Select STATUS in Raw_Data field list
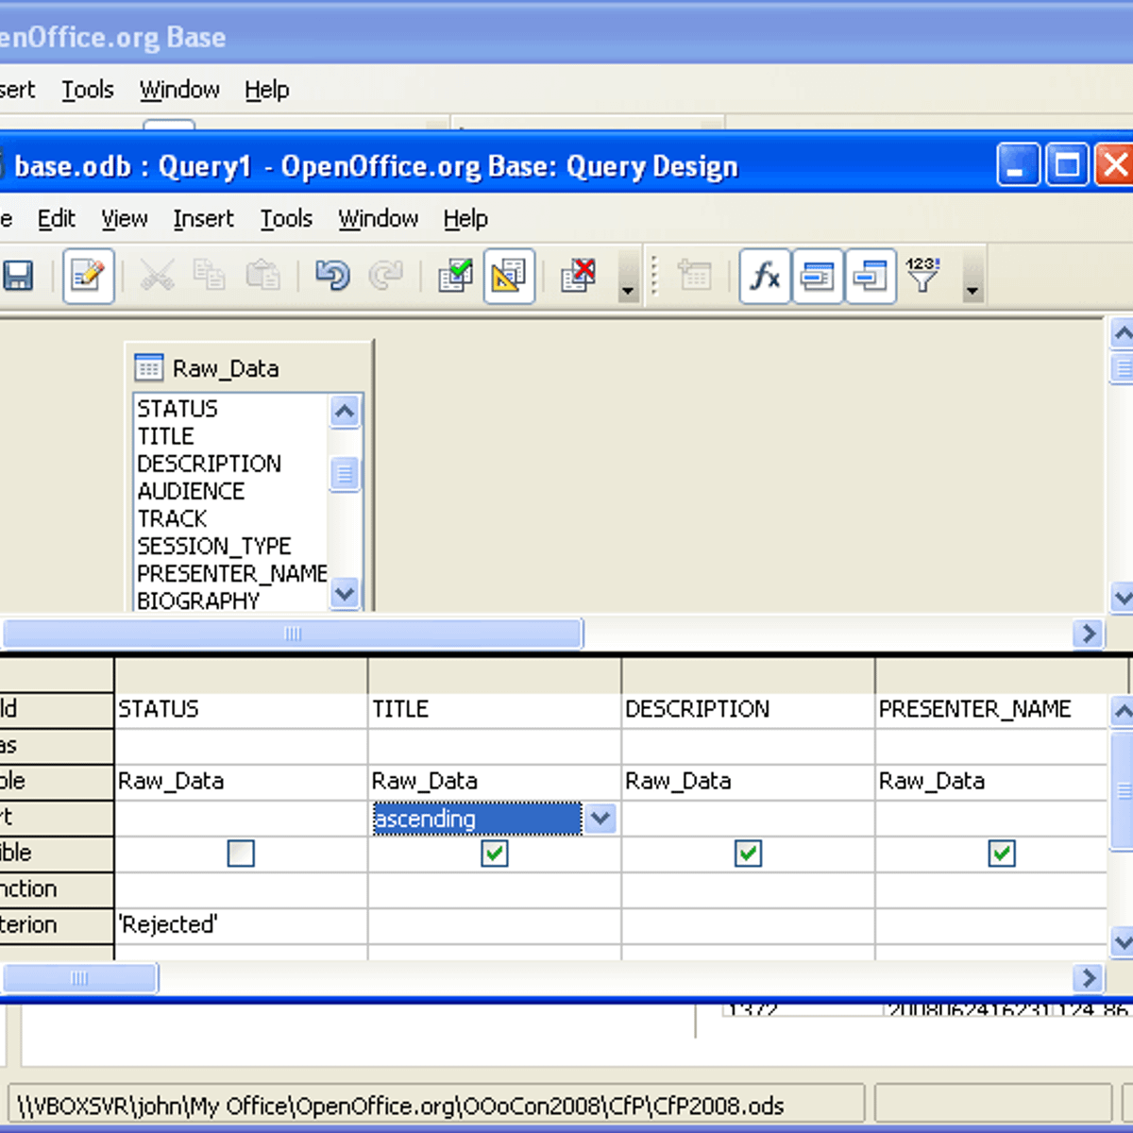The width and height of the screenshot is (1133, 1133). click(178, 409)
